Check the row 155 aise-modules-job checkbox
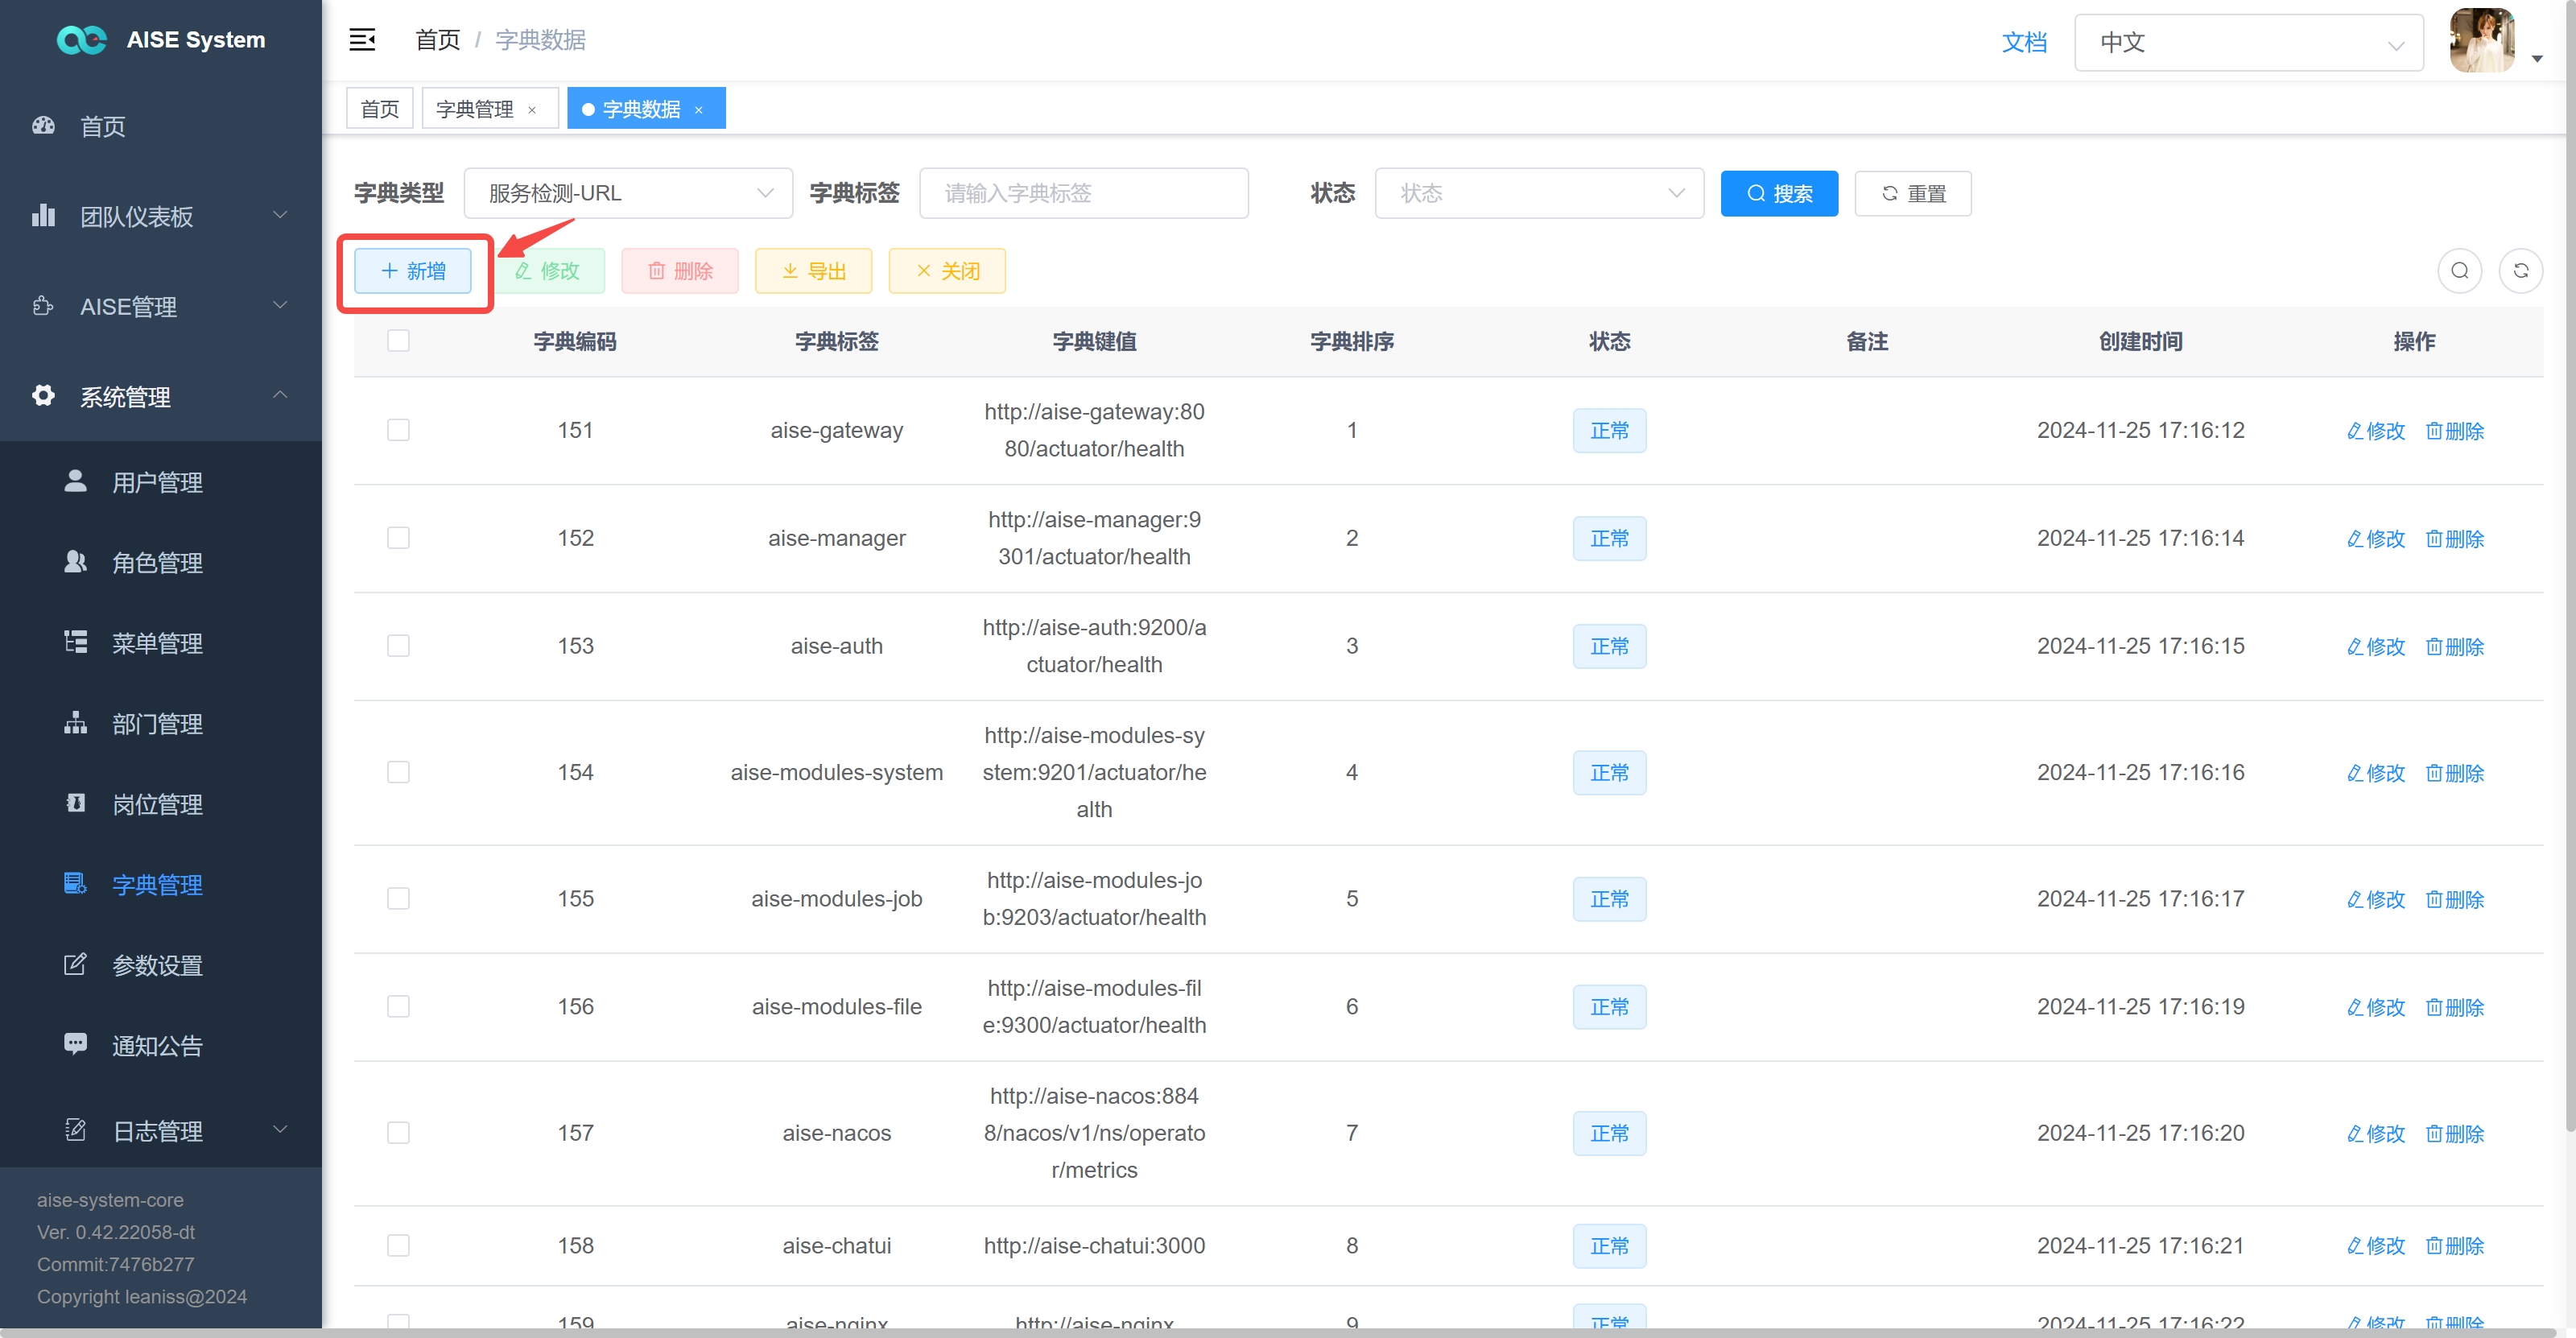This screenshot has height=1338, width=2576. click(x=398, y=898)
